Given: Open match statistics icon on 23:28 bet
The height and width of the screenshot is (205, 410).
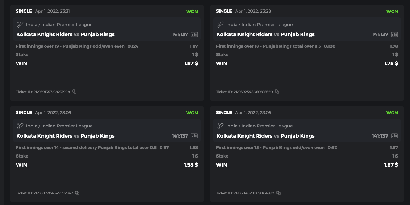Looking at the screenshot, I should point(394,35).
